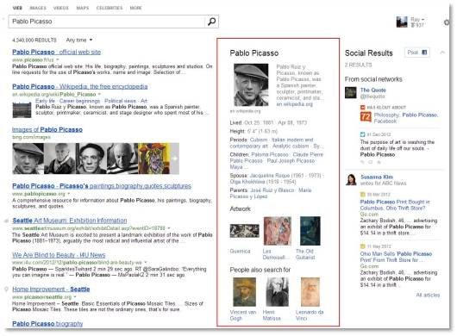This screenshot has width=457, height=336.
Task: Click Susanna Kim's profile photo
Action: click(x=351, y=179)
